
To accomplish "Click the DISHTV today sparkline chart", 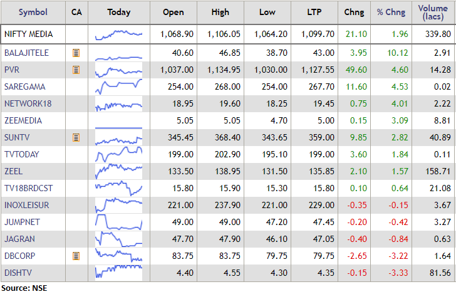I will pos(119,273).
